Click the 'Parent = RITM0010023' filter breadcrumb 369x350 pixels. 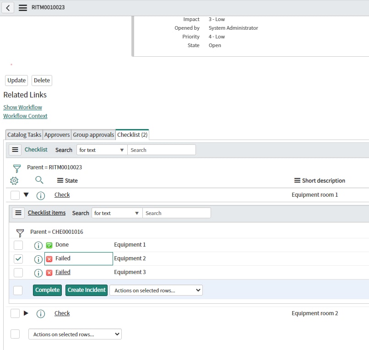click(x=54, y=167)
